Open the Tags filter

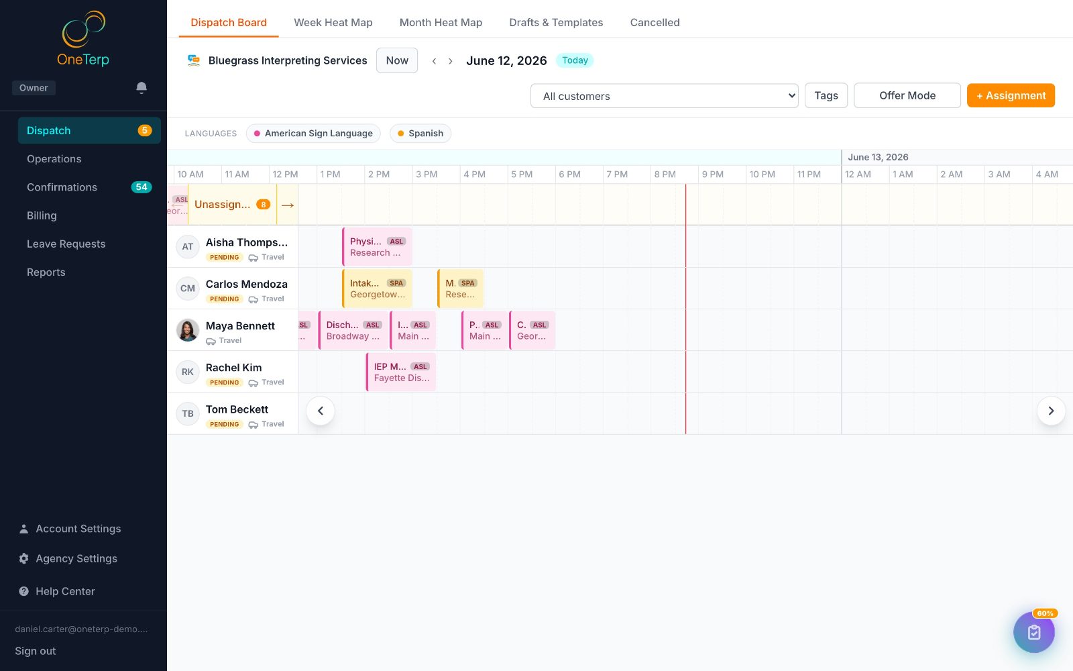tap(826, 95)
